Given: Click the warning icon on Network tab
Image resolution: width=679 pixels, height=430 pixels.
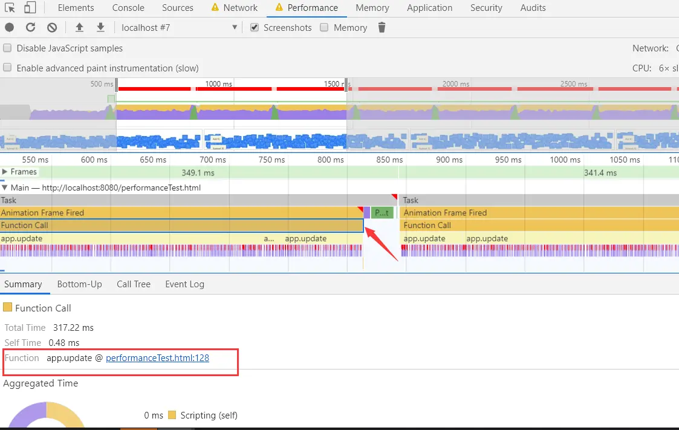Looking at the screenshot, I should pyautogui.click(x=215, y=7).
